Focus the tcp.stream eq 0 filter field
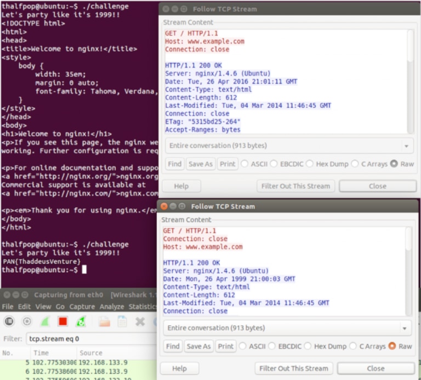The width and height of the screenshot is (421, 380). 92,339
